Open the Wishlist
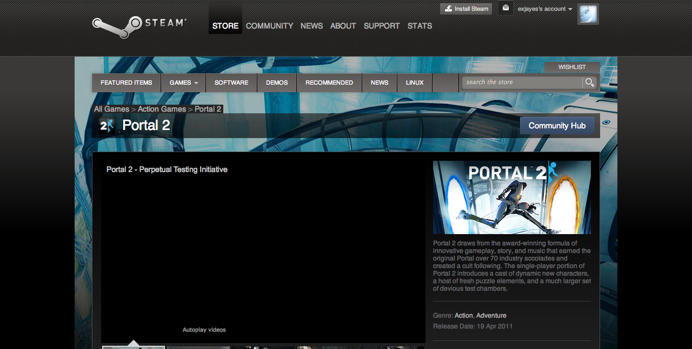The height and width of the screenshot is (349, 692). 572,67
